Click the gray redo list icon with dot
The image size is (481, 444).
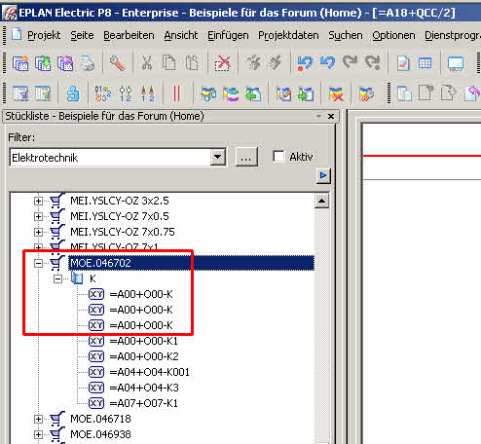click(372, 63)
